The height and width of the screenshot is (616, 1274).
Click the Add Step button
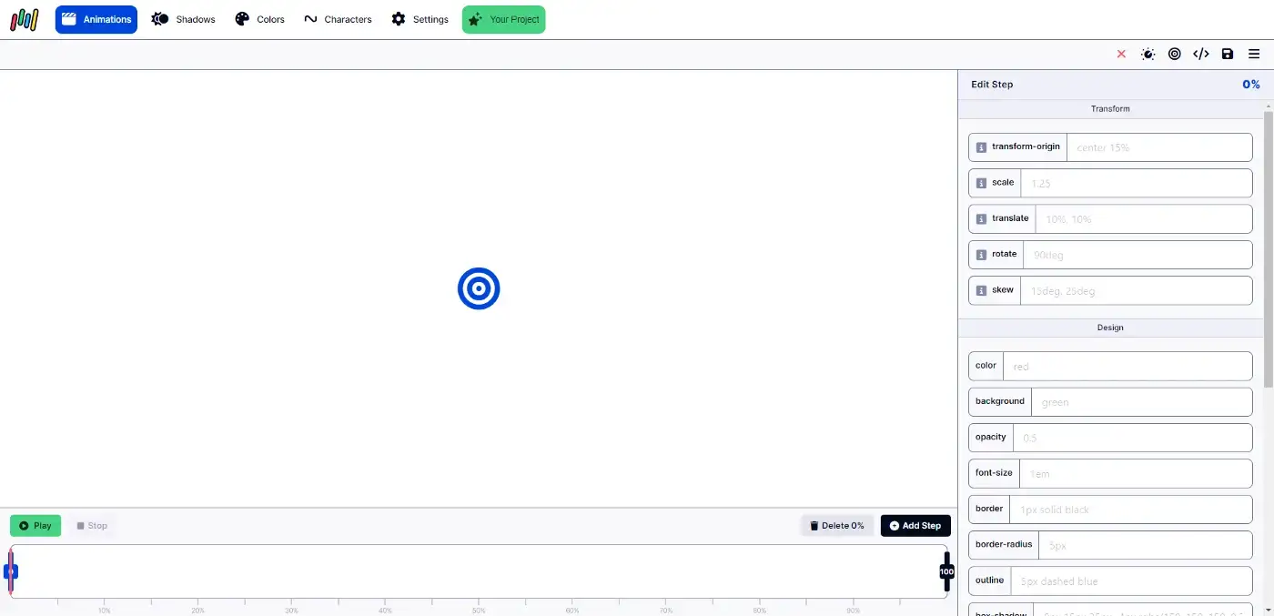click(915, 526)
